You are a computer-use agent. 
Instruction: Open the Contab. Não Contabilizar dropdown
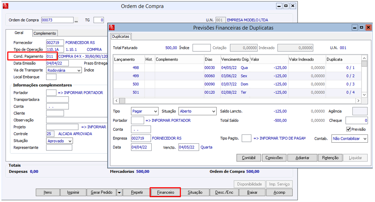(x=365, y=139)
